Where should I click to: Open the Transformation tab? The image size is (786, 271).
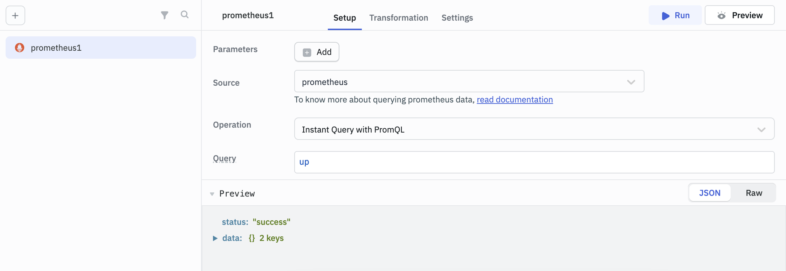tap(399, 18)
